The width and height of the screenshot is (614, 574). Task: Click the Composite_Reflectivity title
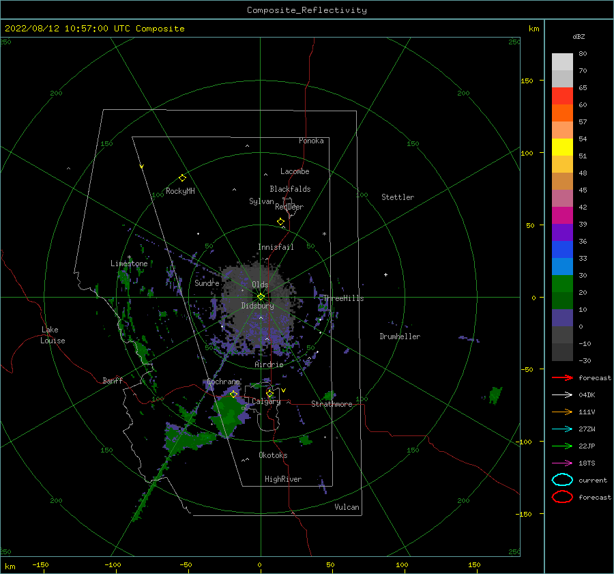coord(307,10)
